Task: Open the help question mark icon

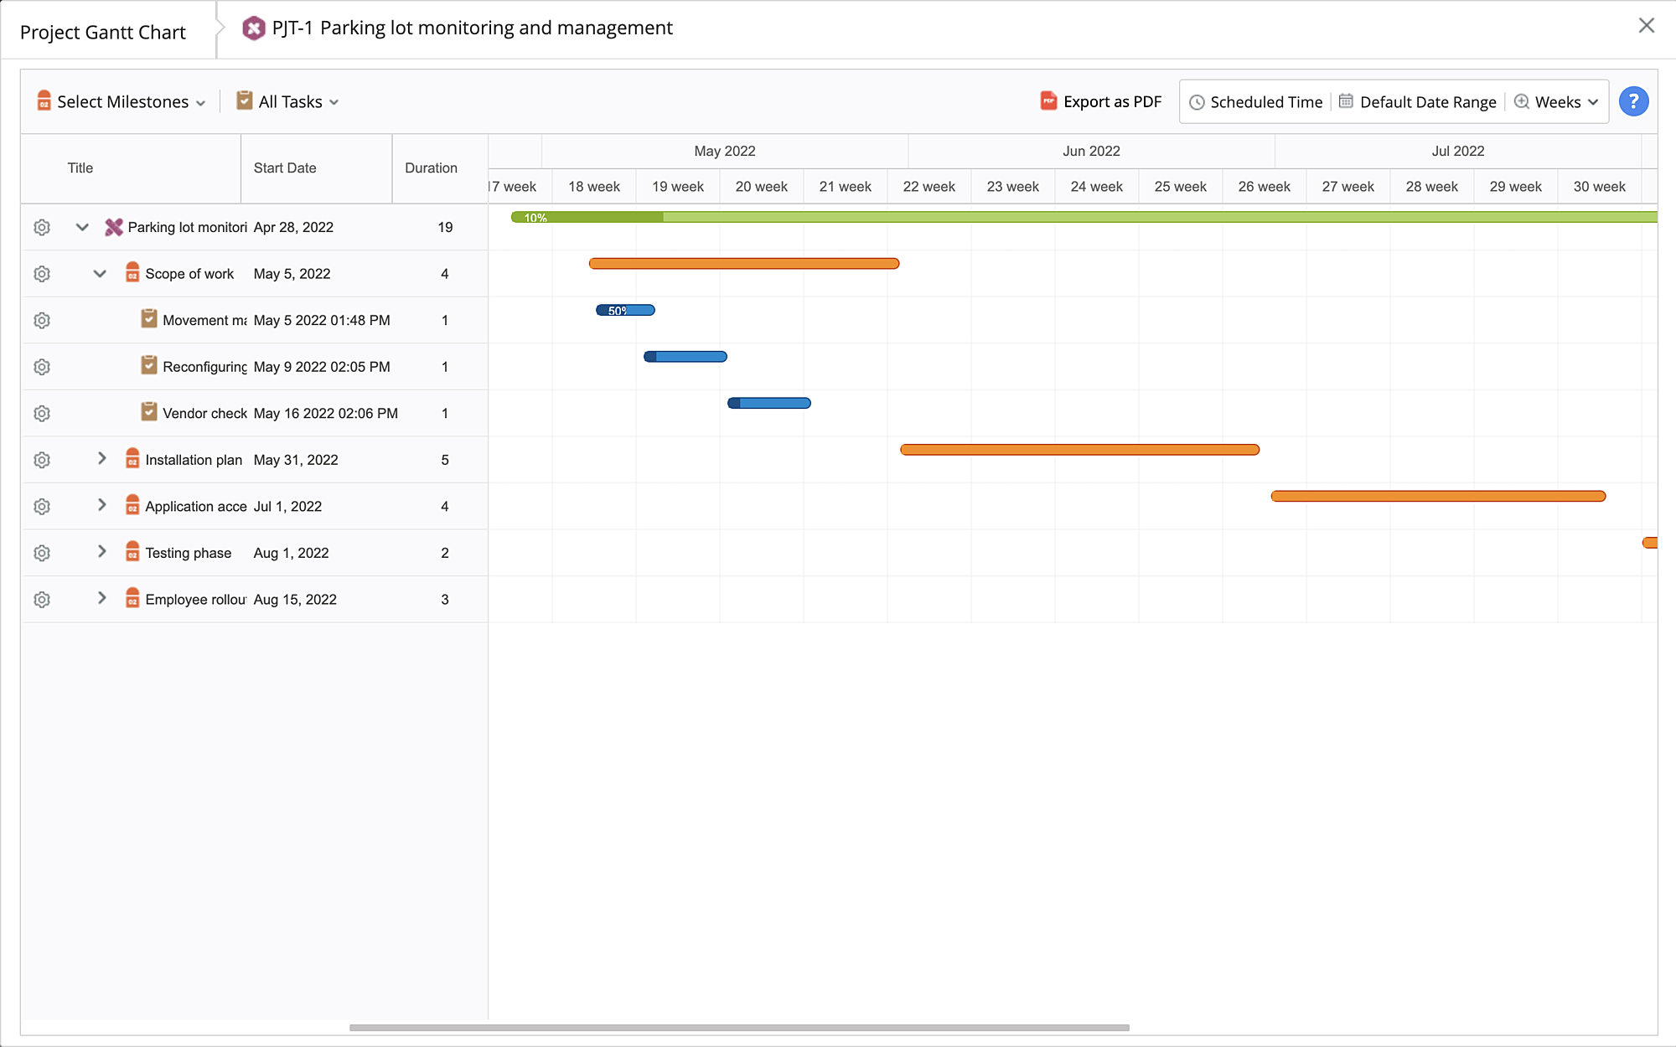Action: click(x=1632, y=101)
